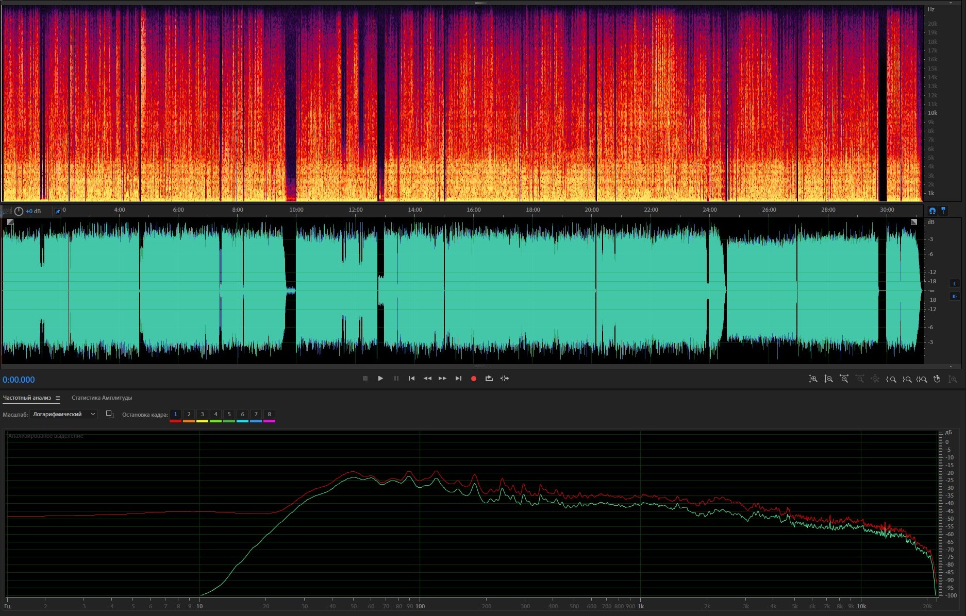The height and width of the screenshot is (616, 966).
Task: Click the HUD level bars icon
Action: point(7,211)
